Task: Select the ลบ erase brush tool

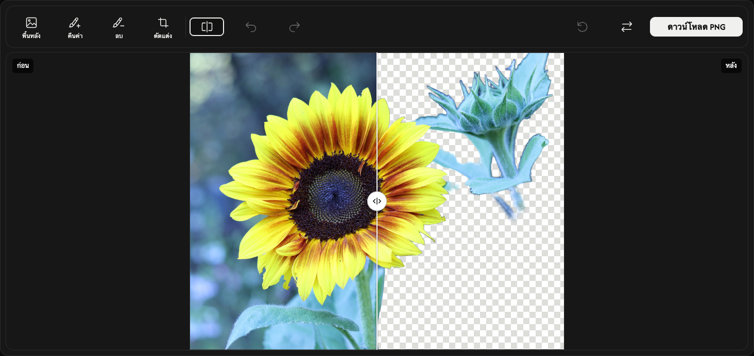Action: point(119,28)
